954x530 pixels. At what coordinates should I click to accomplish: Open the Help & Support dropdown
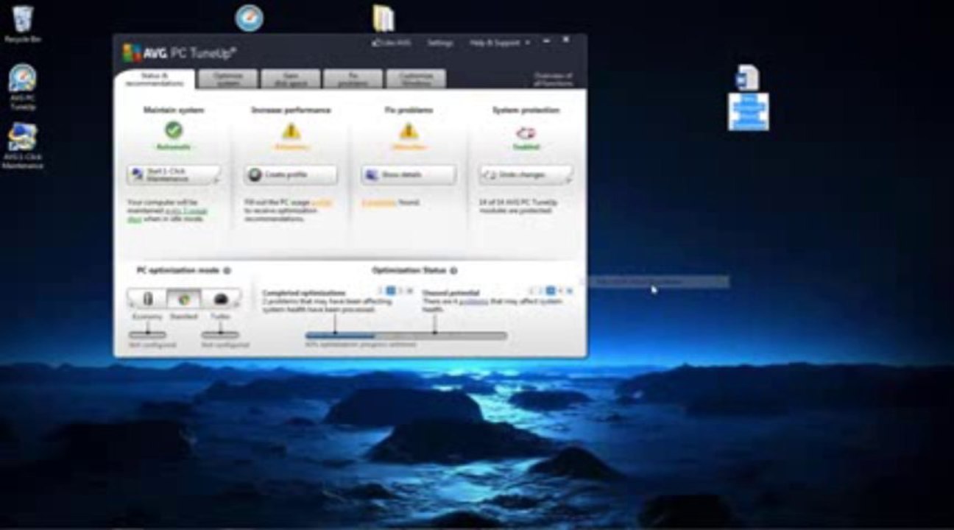pos(500,43)
